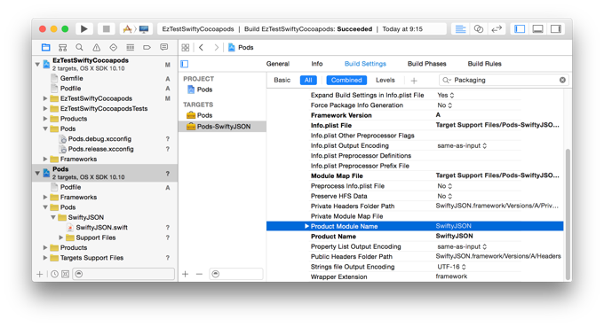Switch to the General tab
Screen dimensions: 604x327
[278, 64]
